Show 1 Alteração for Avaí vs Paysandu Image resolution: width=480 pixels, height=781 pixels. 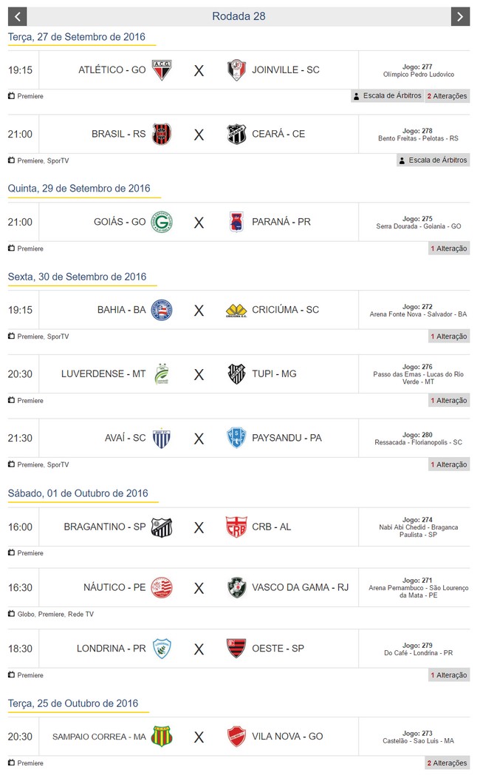click(x=449, y=464)
